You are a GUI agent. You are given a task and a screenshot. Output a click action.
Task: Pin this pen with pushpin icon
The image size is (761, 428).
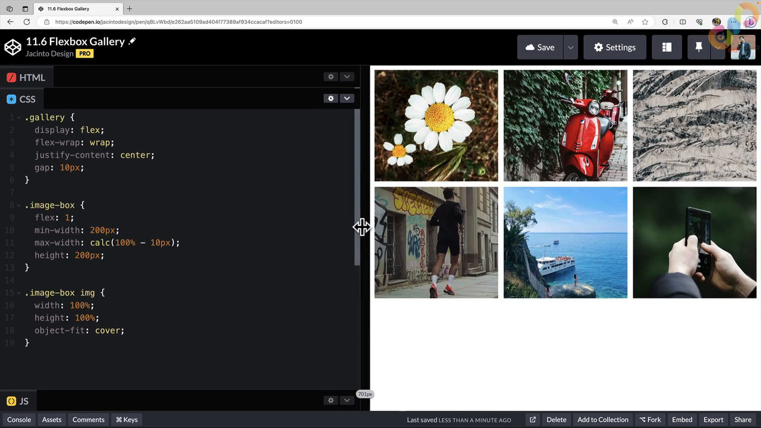coord(699,48)
